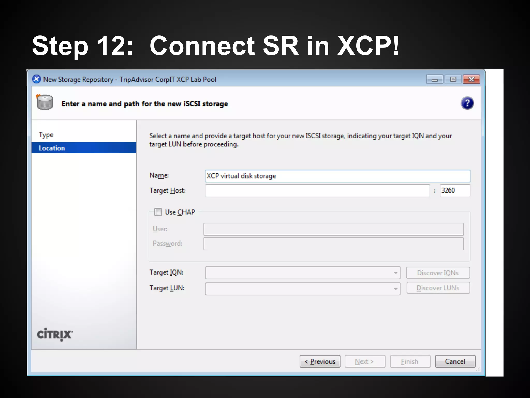
Task: Minimize the New Storage Repository window
Action: click(x=435, y=80)
